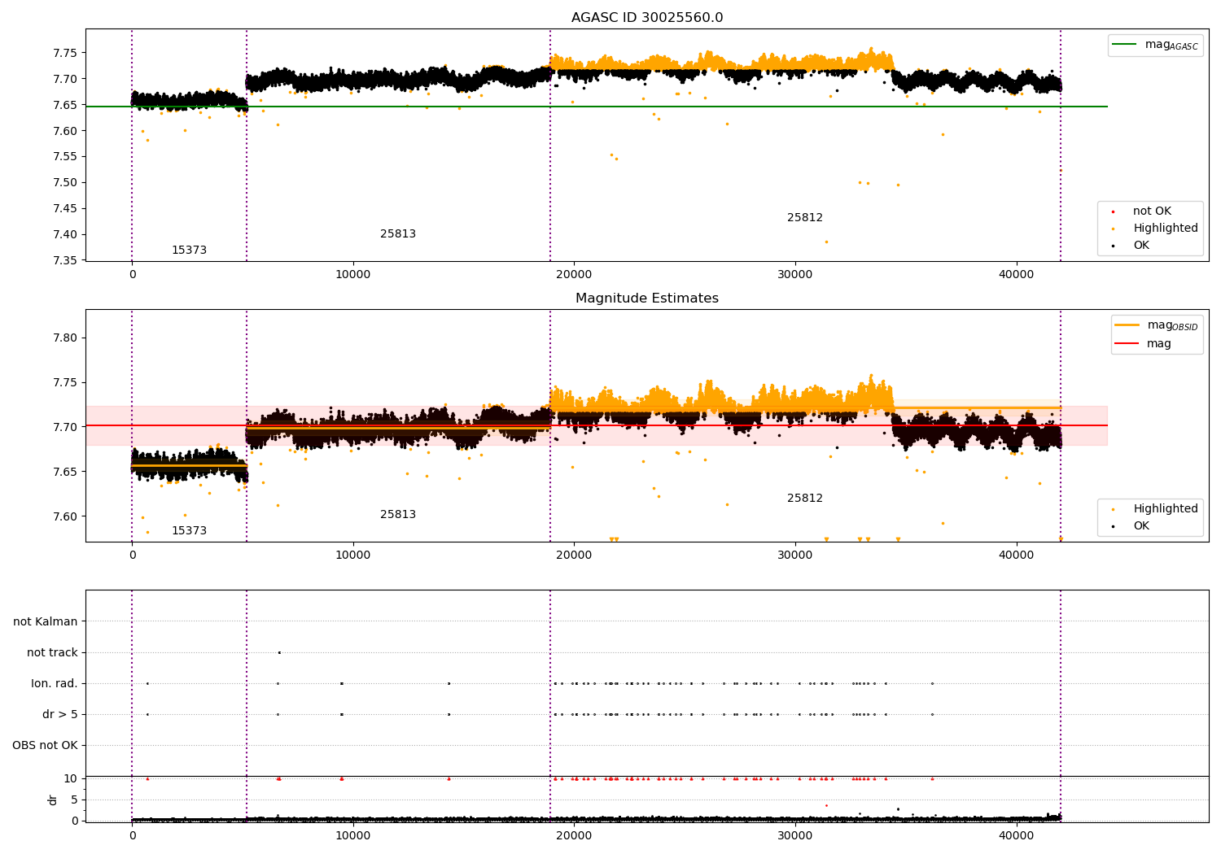
Task: Click obsid label 15373 in Magnitude Estimates plot
Action: click(189, 531)
